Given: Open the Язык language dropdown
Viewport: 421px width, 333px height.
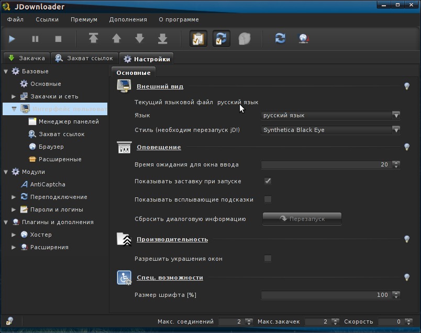Looking at the screenshot, I should pyautogui.click(x=330, y=115).
